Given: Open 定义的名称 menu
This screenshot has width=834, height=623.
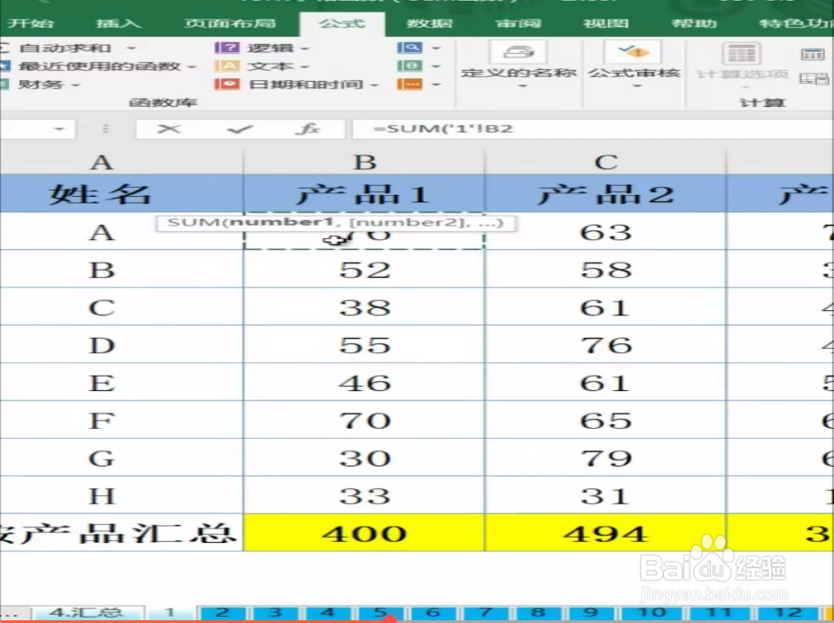Looking at the screenshot, I should click(x=519, y=65).
